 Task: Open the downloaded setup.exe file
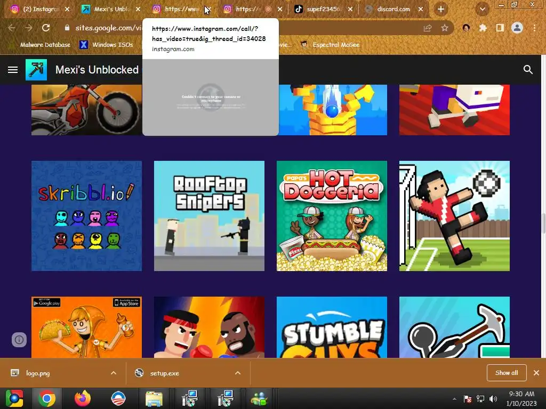coord(164,373)
